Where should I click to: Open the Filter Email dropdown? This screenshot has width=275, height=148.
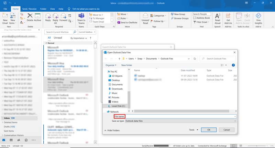pos(201,22)
